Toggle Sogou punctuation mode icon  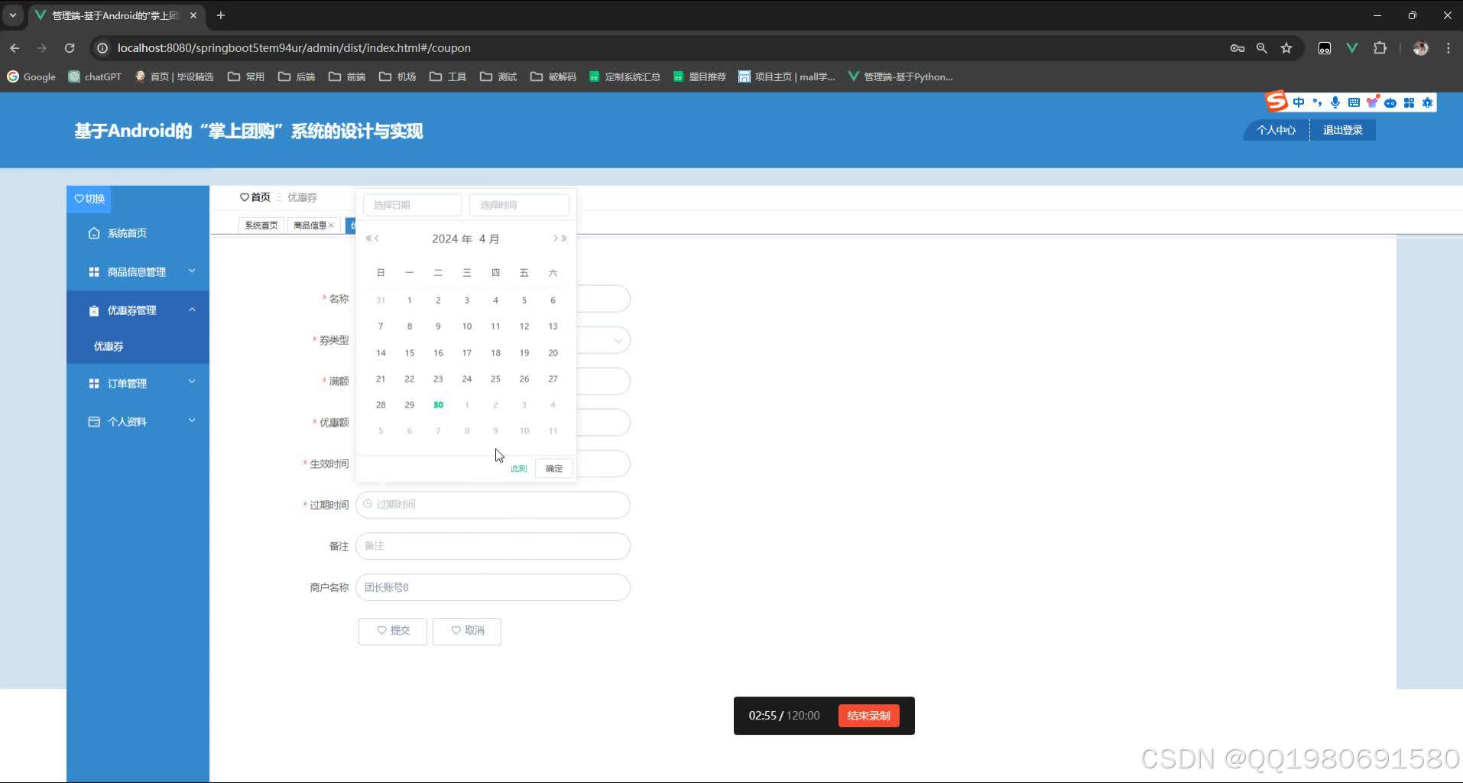coord(1317,102)
